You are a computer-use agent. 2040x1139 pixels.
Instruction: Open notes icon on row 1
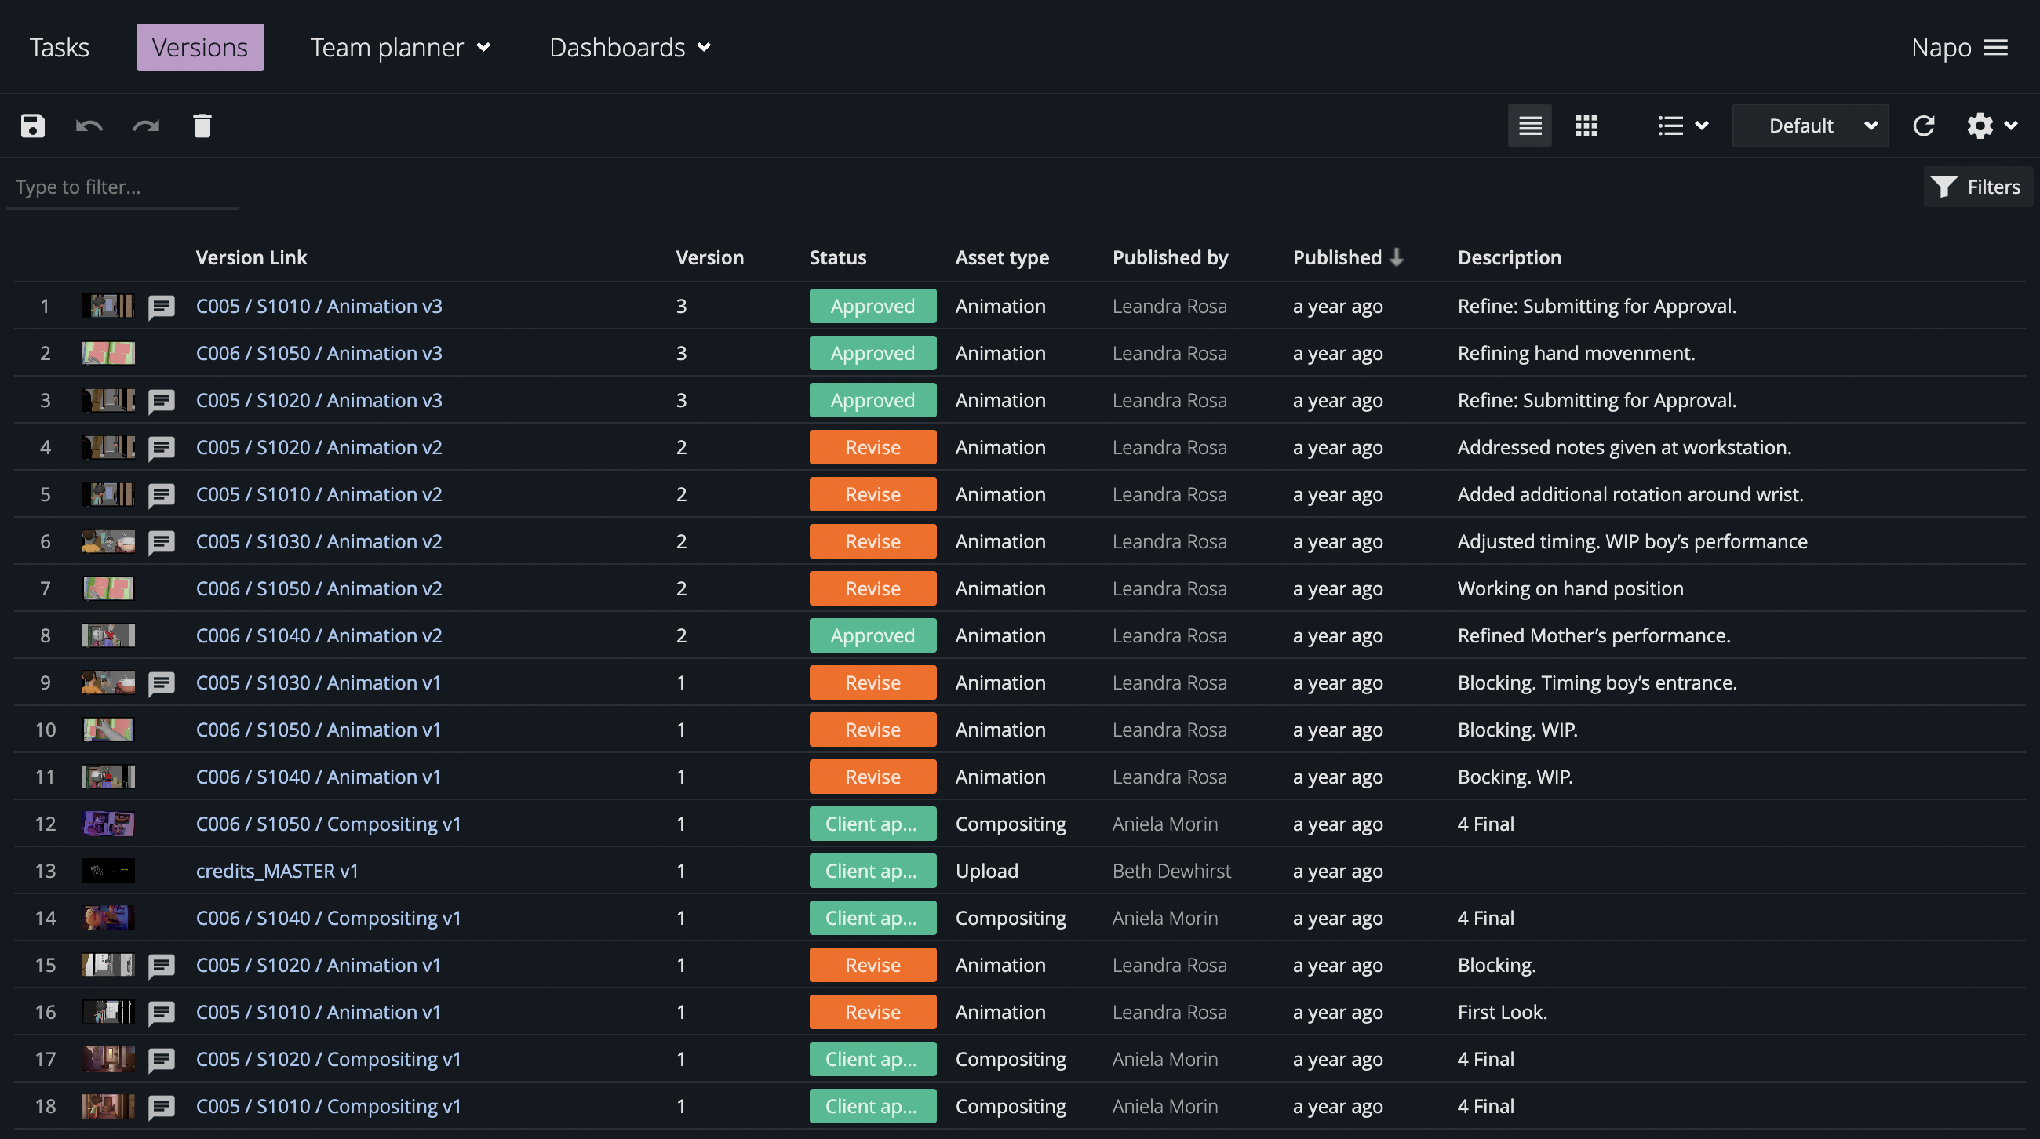(162, 306)
